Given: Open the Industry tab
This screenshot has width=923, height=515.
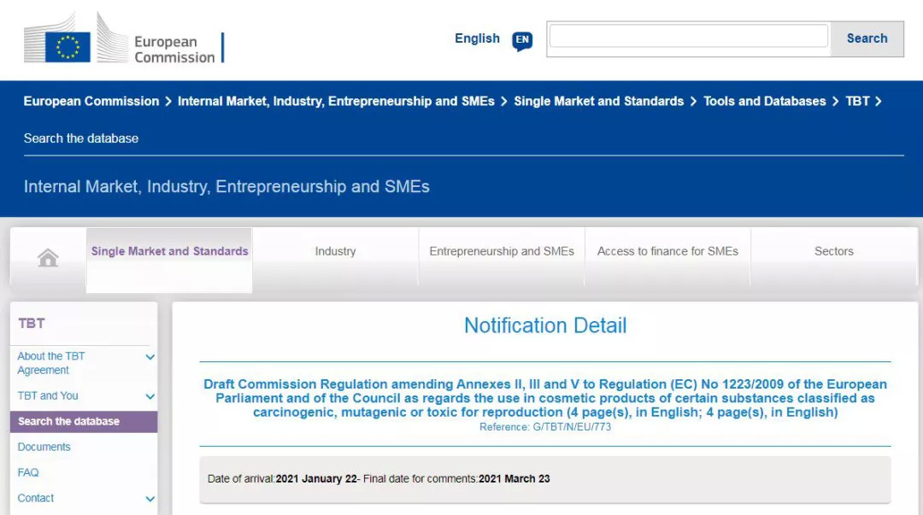Looking at the screenshot, I should (x=335, y=252).
